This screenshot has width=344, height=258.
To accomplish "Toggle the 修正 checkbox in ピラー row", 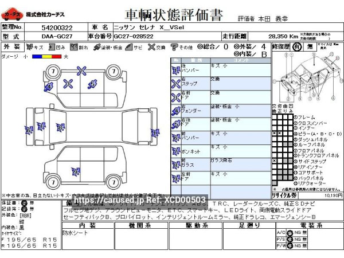I will 280,134.
